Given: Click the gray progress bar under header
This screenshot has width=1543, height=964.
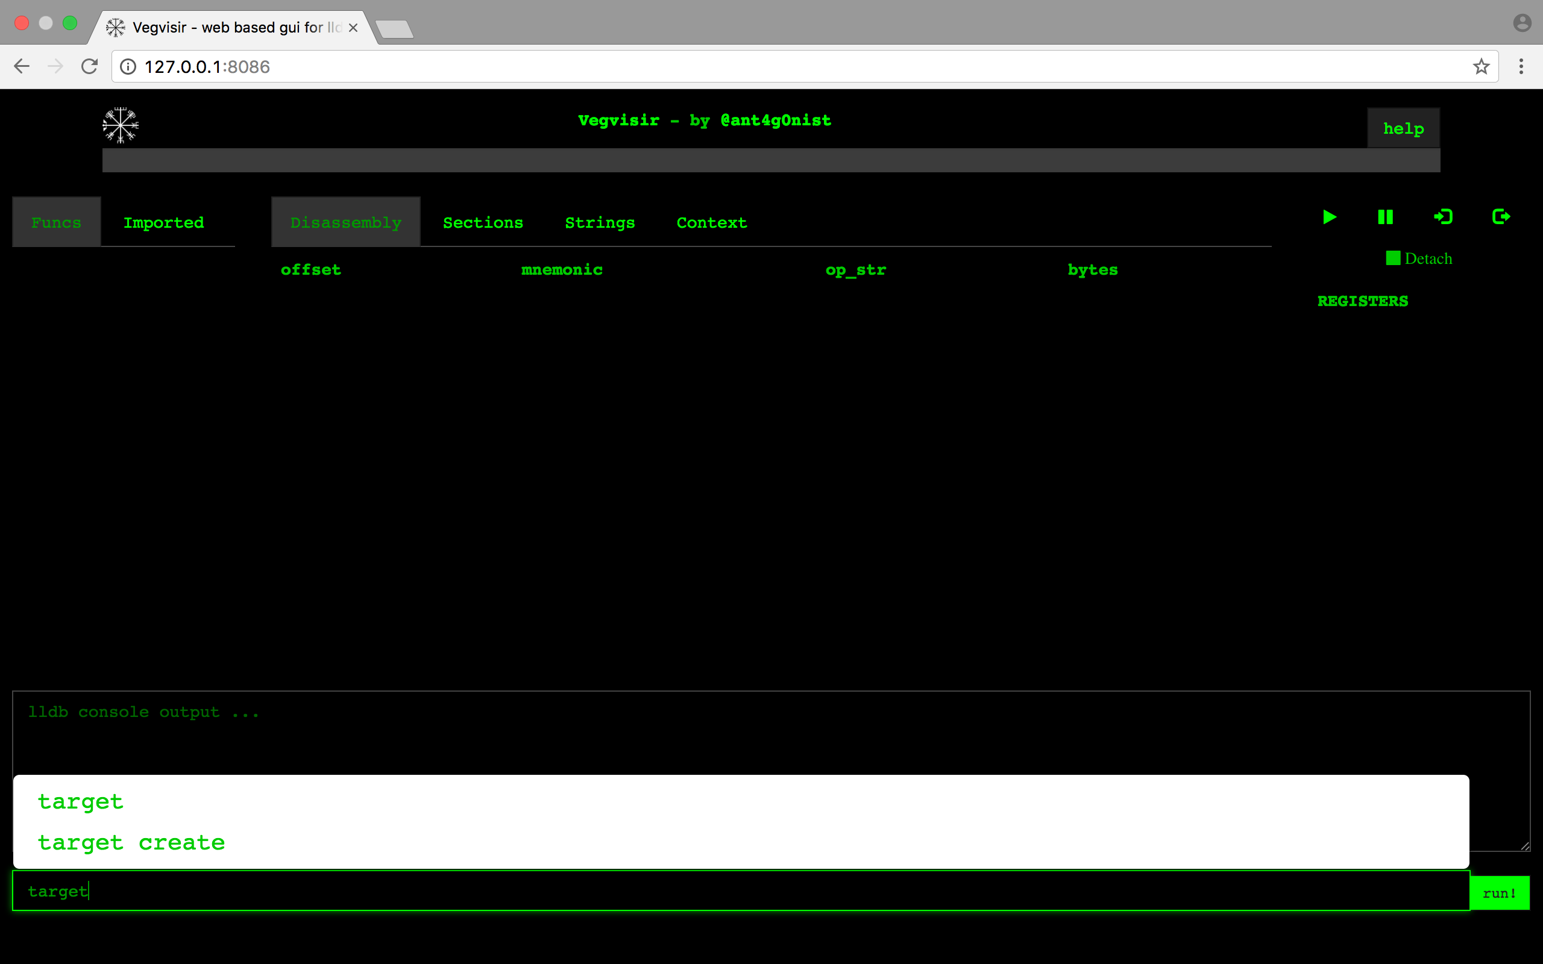Looking at the screenshot, I should pyautogui.click(x=770, y=160).
